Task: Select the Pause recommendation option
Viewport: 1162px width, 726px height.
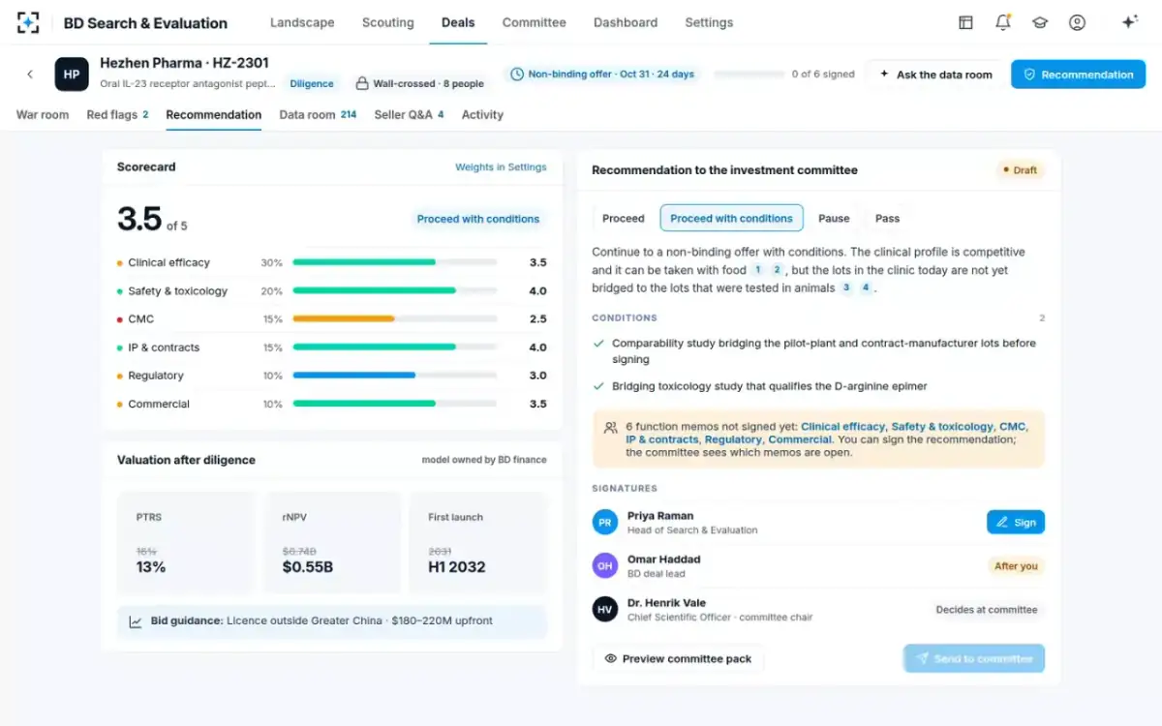Action: pos(834,219)
